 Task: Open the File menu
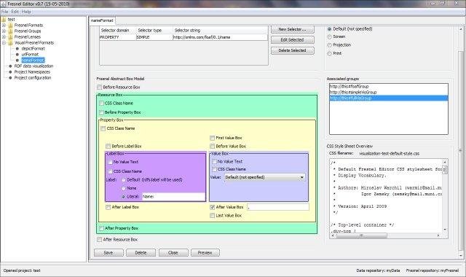5,12
